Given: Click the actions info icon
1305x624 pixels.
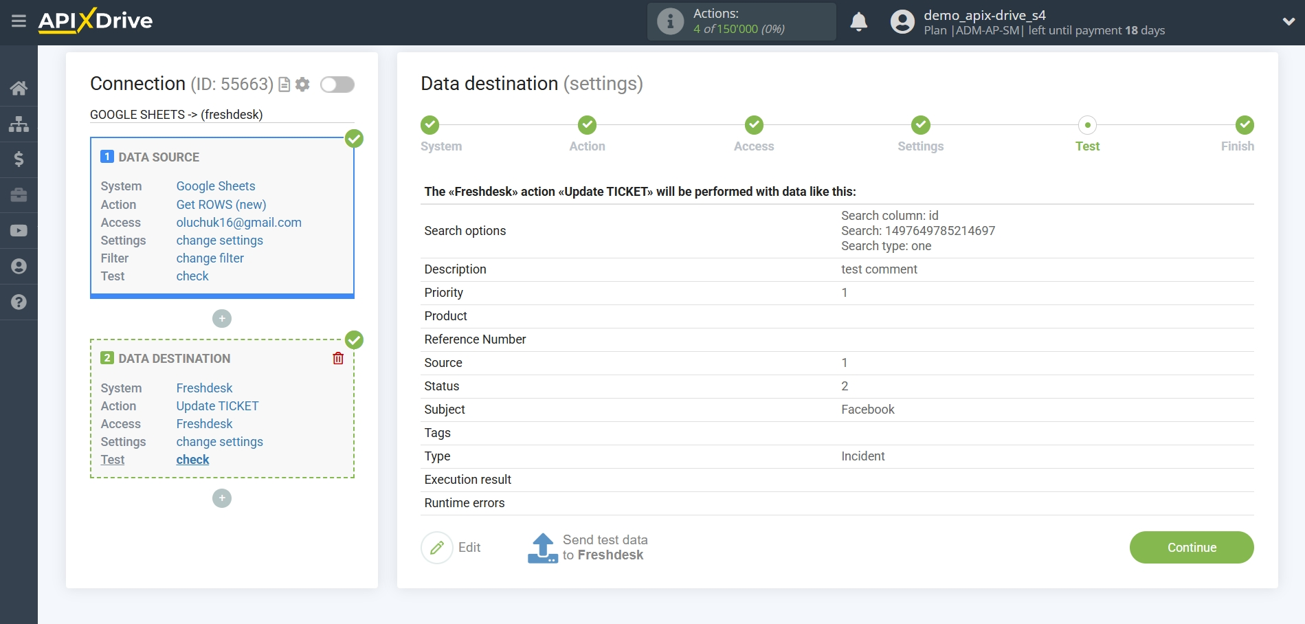Looking at the screenshot, I should click(x=670, y=21).
